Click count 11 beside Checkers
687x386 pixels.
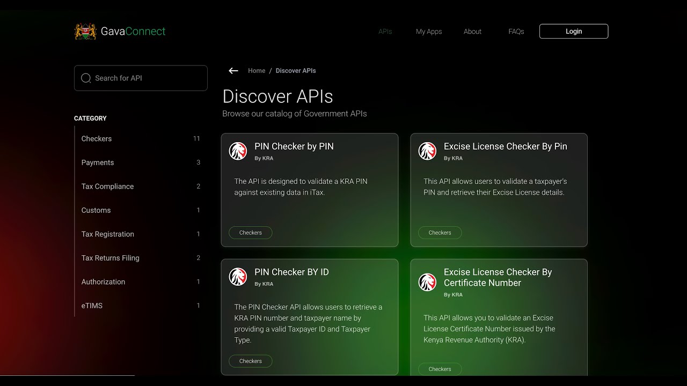point(196,139)
